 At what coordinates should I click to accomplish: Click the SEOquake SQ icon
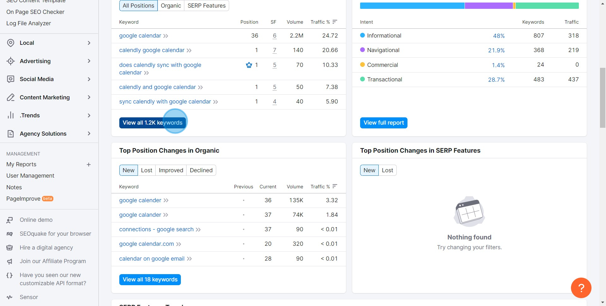point(10,234)
